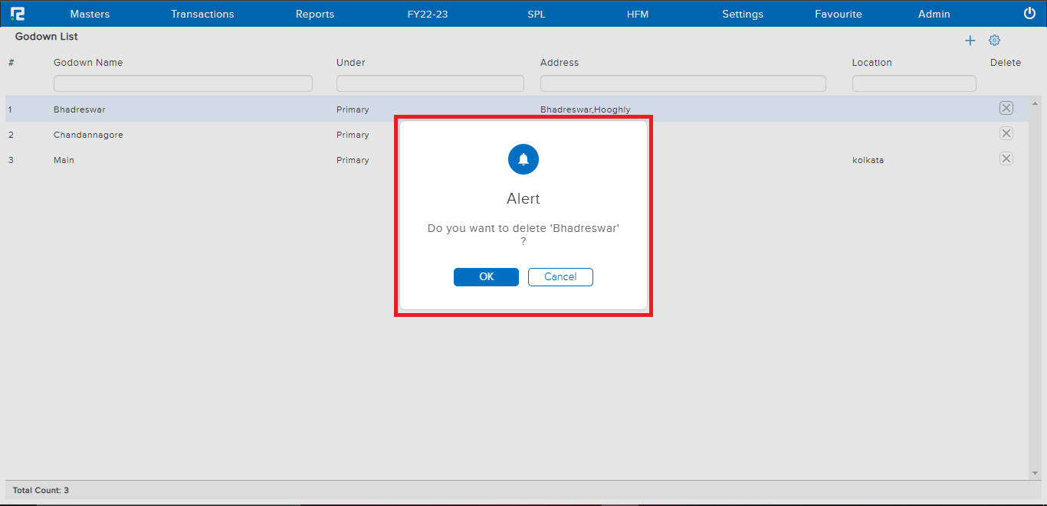Open the FY22-23 financial year menu
The image size is (1047, 506).
coord(428,14)
